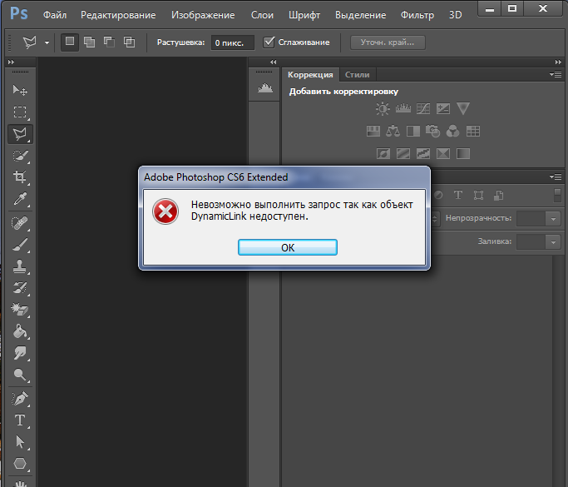The image size is (568, 487).
Task: Select the Rectangular Marquee tool
Action: pos(21,112)
